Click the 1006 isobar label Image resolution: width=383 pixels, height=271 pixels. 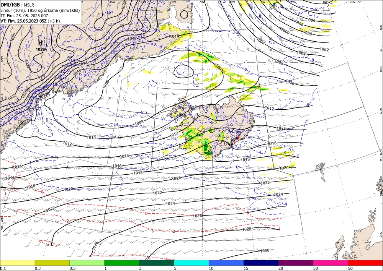[x=260, y=42]
